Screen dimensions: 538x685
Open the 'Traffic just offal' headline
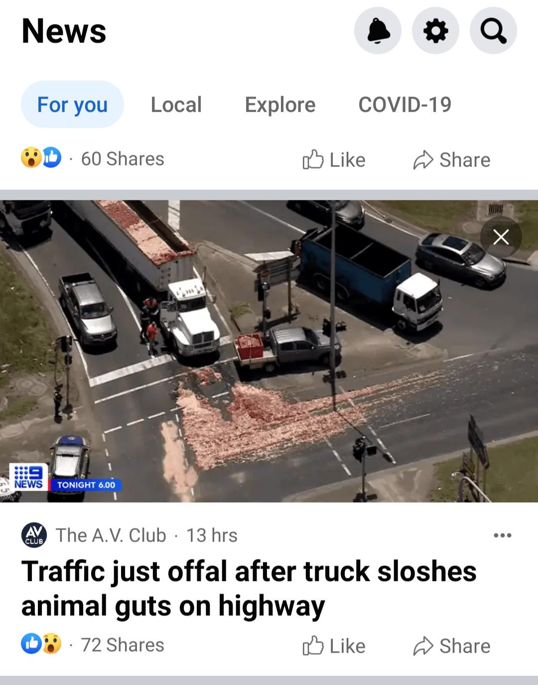(249, 588)
